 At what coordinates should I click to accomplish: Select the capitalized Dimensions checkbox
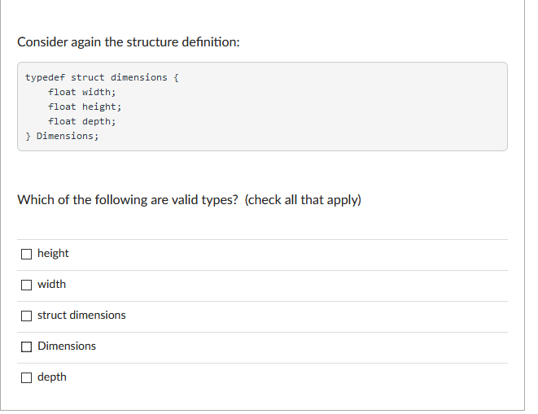[26, 346]
